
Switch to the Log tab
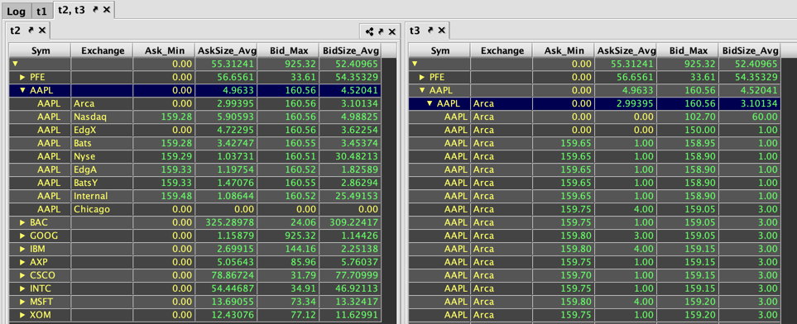(x=17, y=11)
